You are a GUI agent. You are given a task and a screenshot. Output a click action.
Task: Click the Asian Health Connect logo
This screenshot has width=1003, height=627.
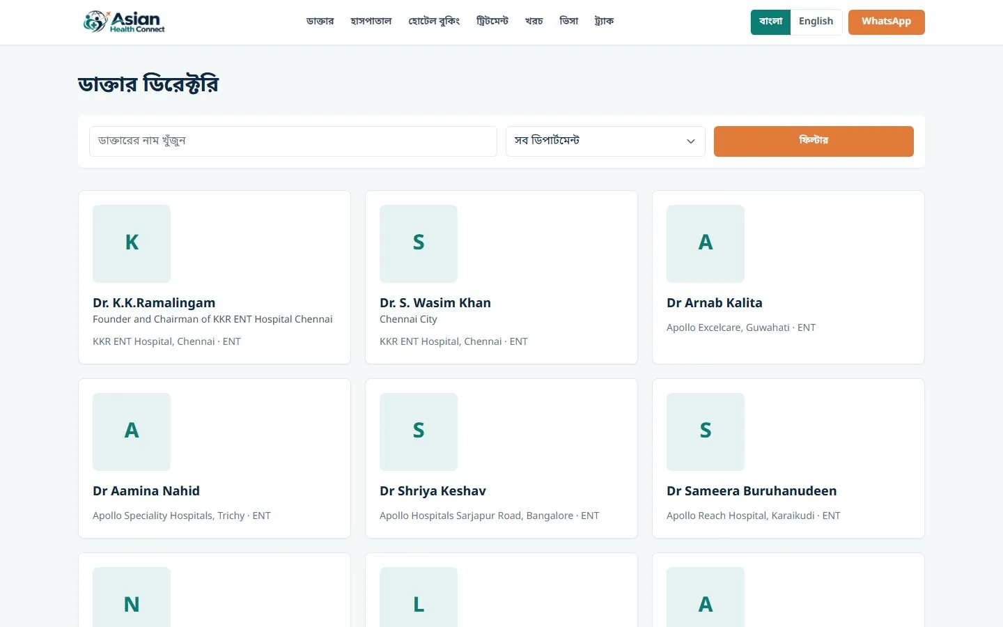pyautogui.click(x=124, y=22)
